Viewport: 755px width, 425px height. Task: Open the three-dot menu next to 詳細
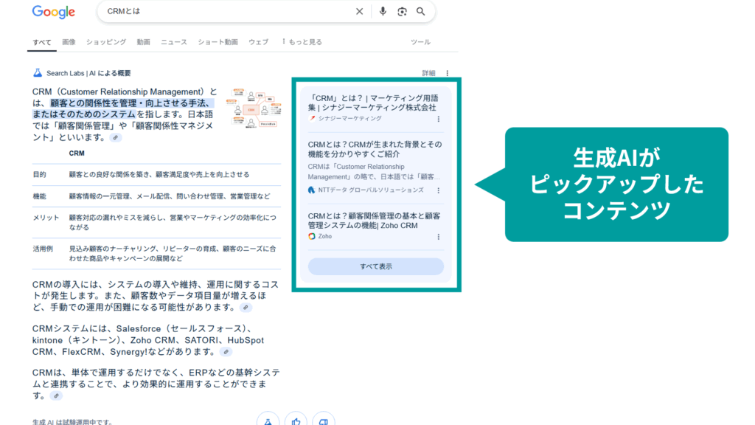tap(448, 73)
